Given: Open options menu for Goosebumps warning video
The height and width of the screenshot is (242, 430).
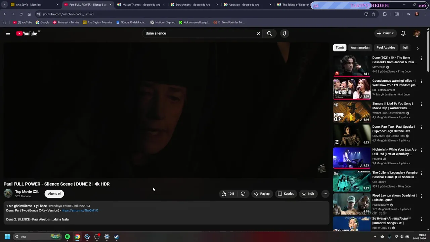Looking at the screenshot, I should [x=421, y=81].
